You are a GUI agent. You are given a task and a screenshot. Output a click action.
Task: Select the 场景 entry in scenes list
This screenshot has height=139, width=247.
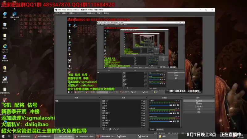click(77, 101)
